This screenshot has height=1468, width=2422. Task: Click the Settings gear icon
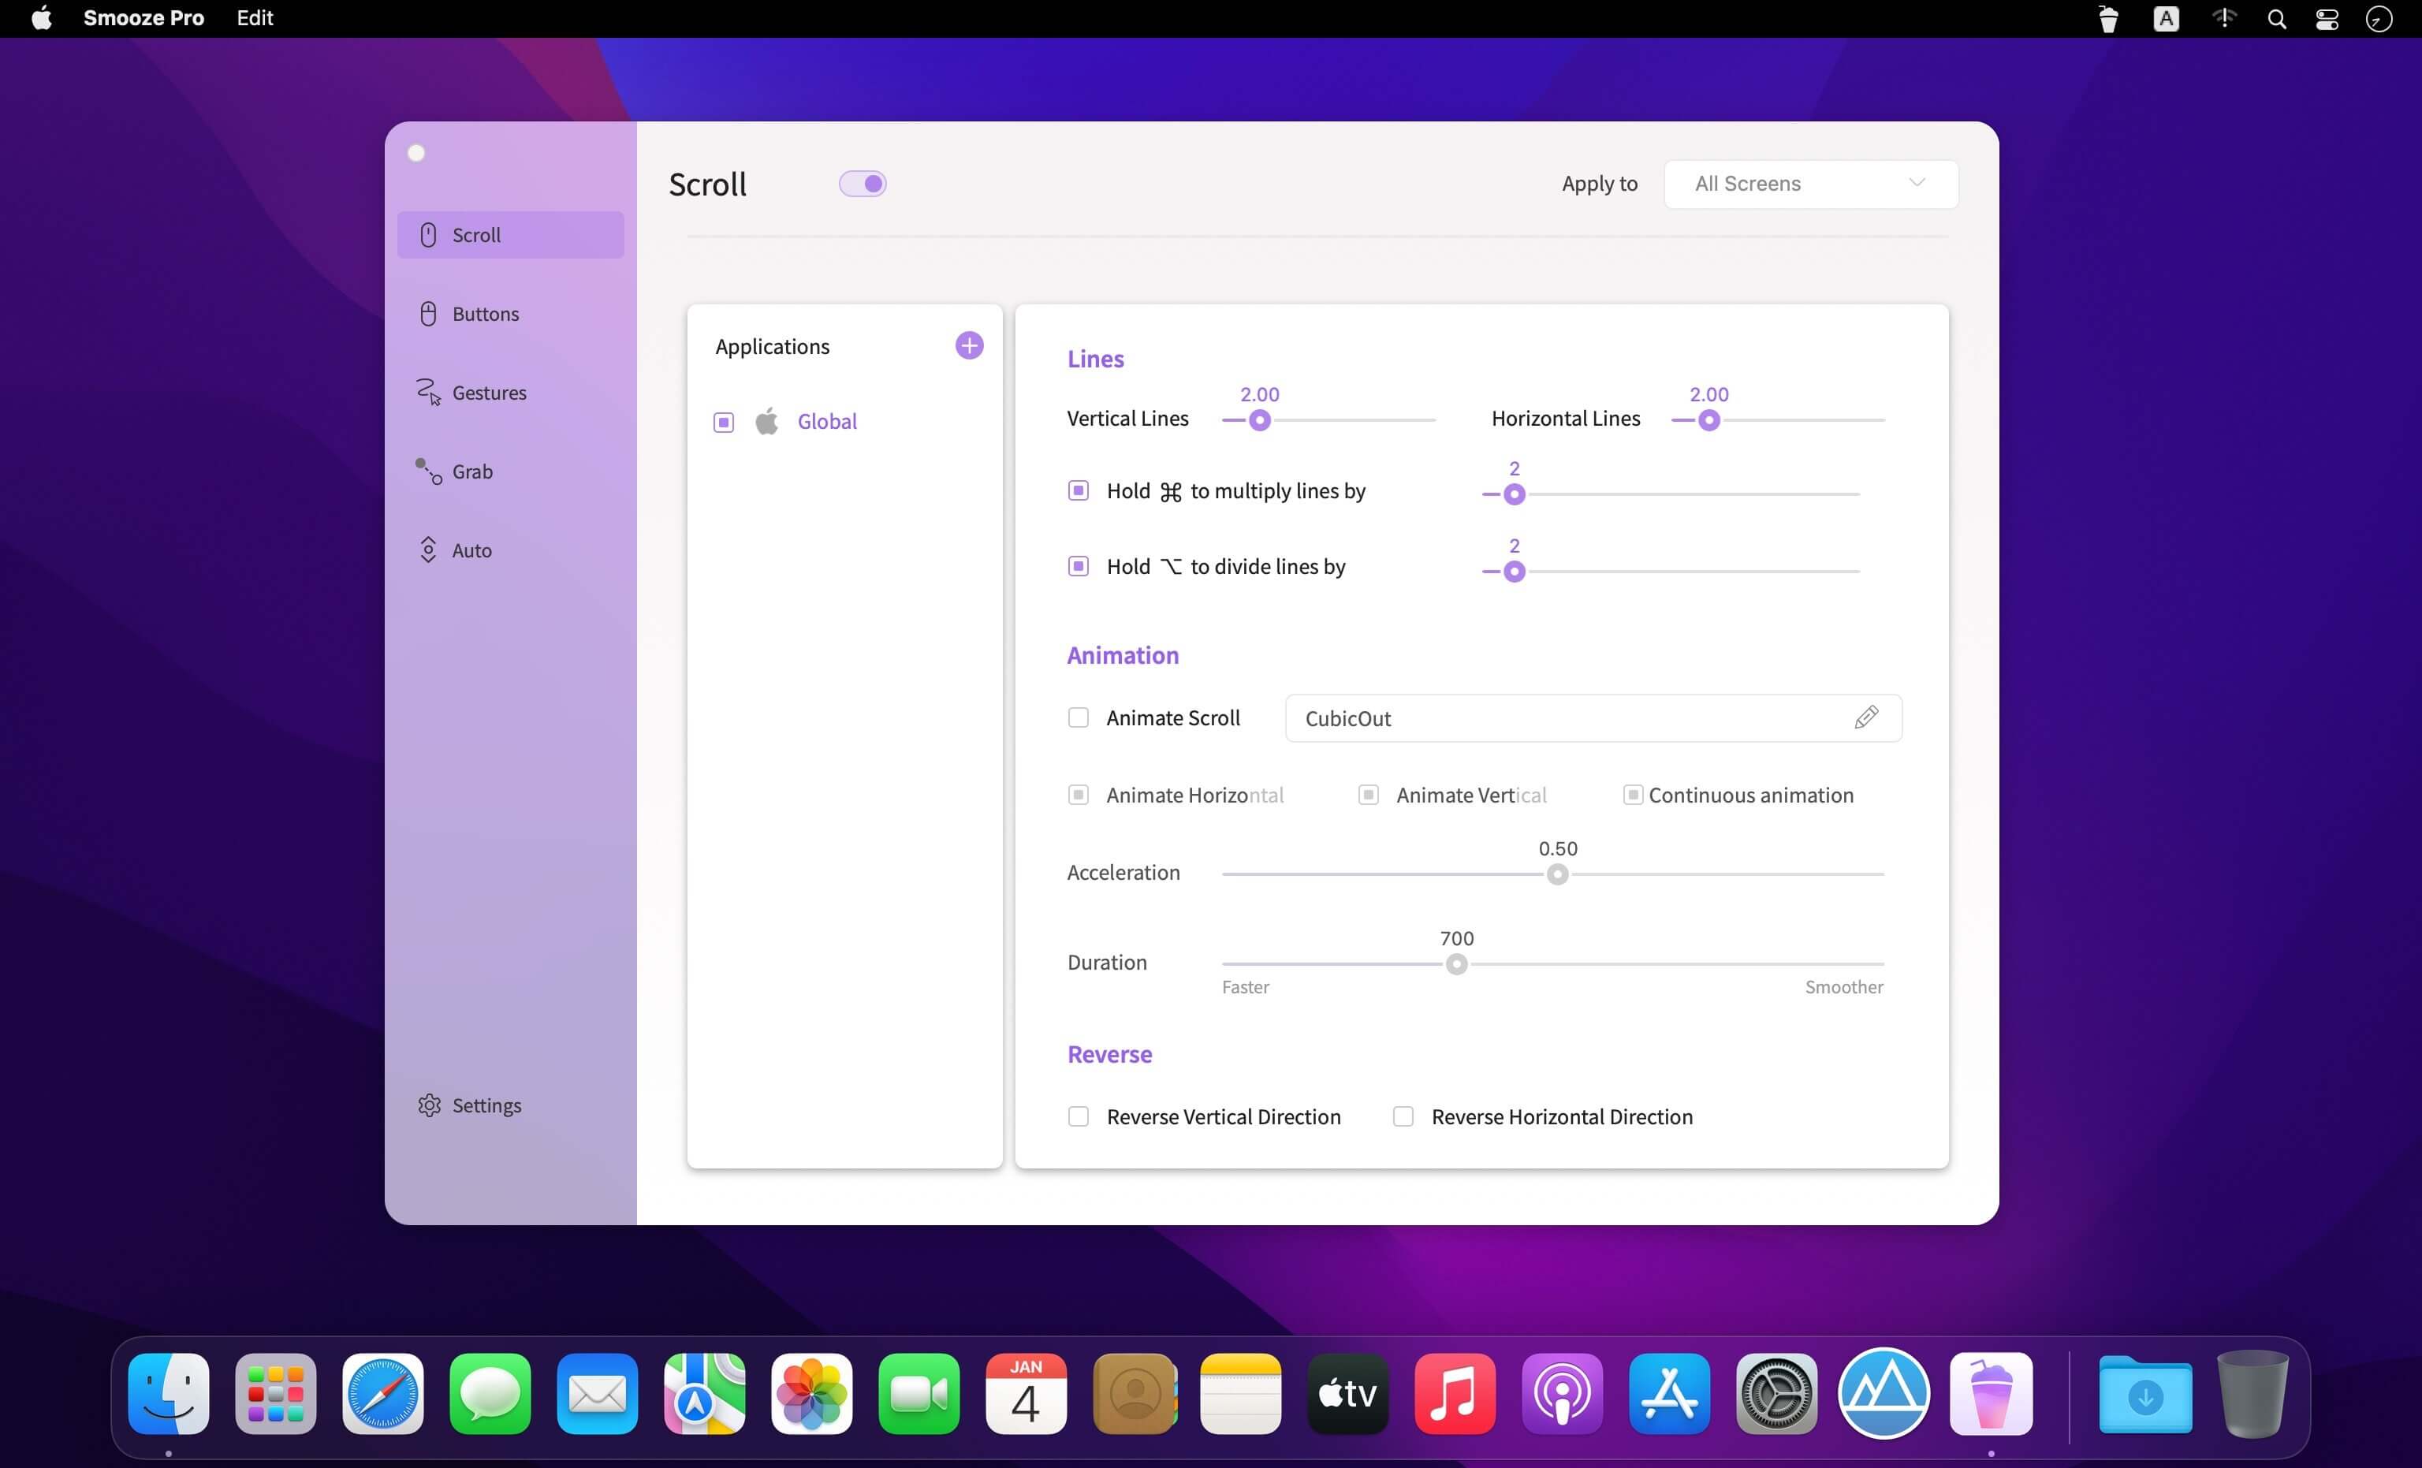[x=429, y=1105]
